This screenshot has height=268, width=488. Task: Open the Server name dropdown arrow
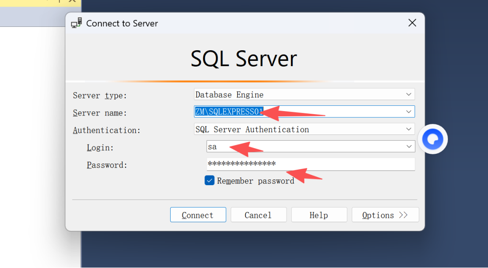pyautogui.click(x=409, y=112)
